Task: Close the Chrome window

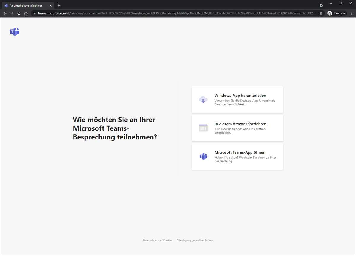Action: 351,3
